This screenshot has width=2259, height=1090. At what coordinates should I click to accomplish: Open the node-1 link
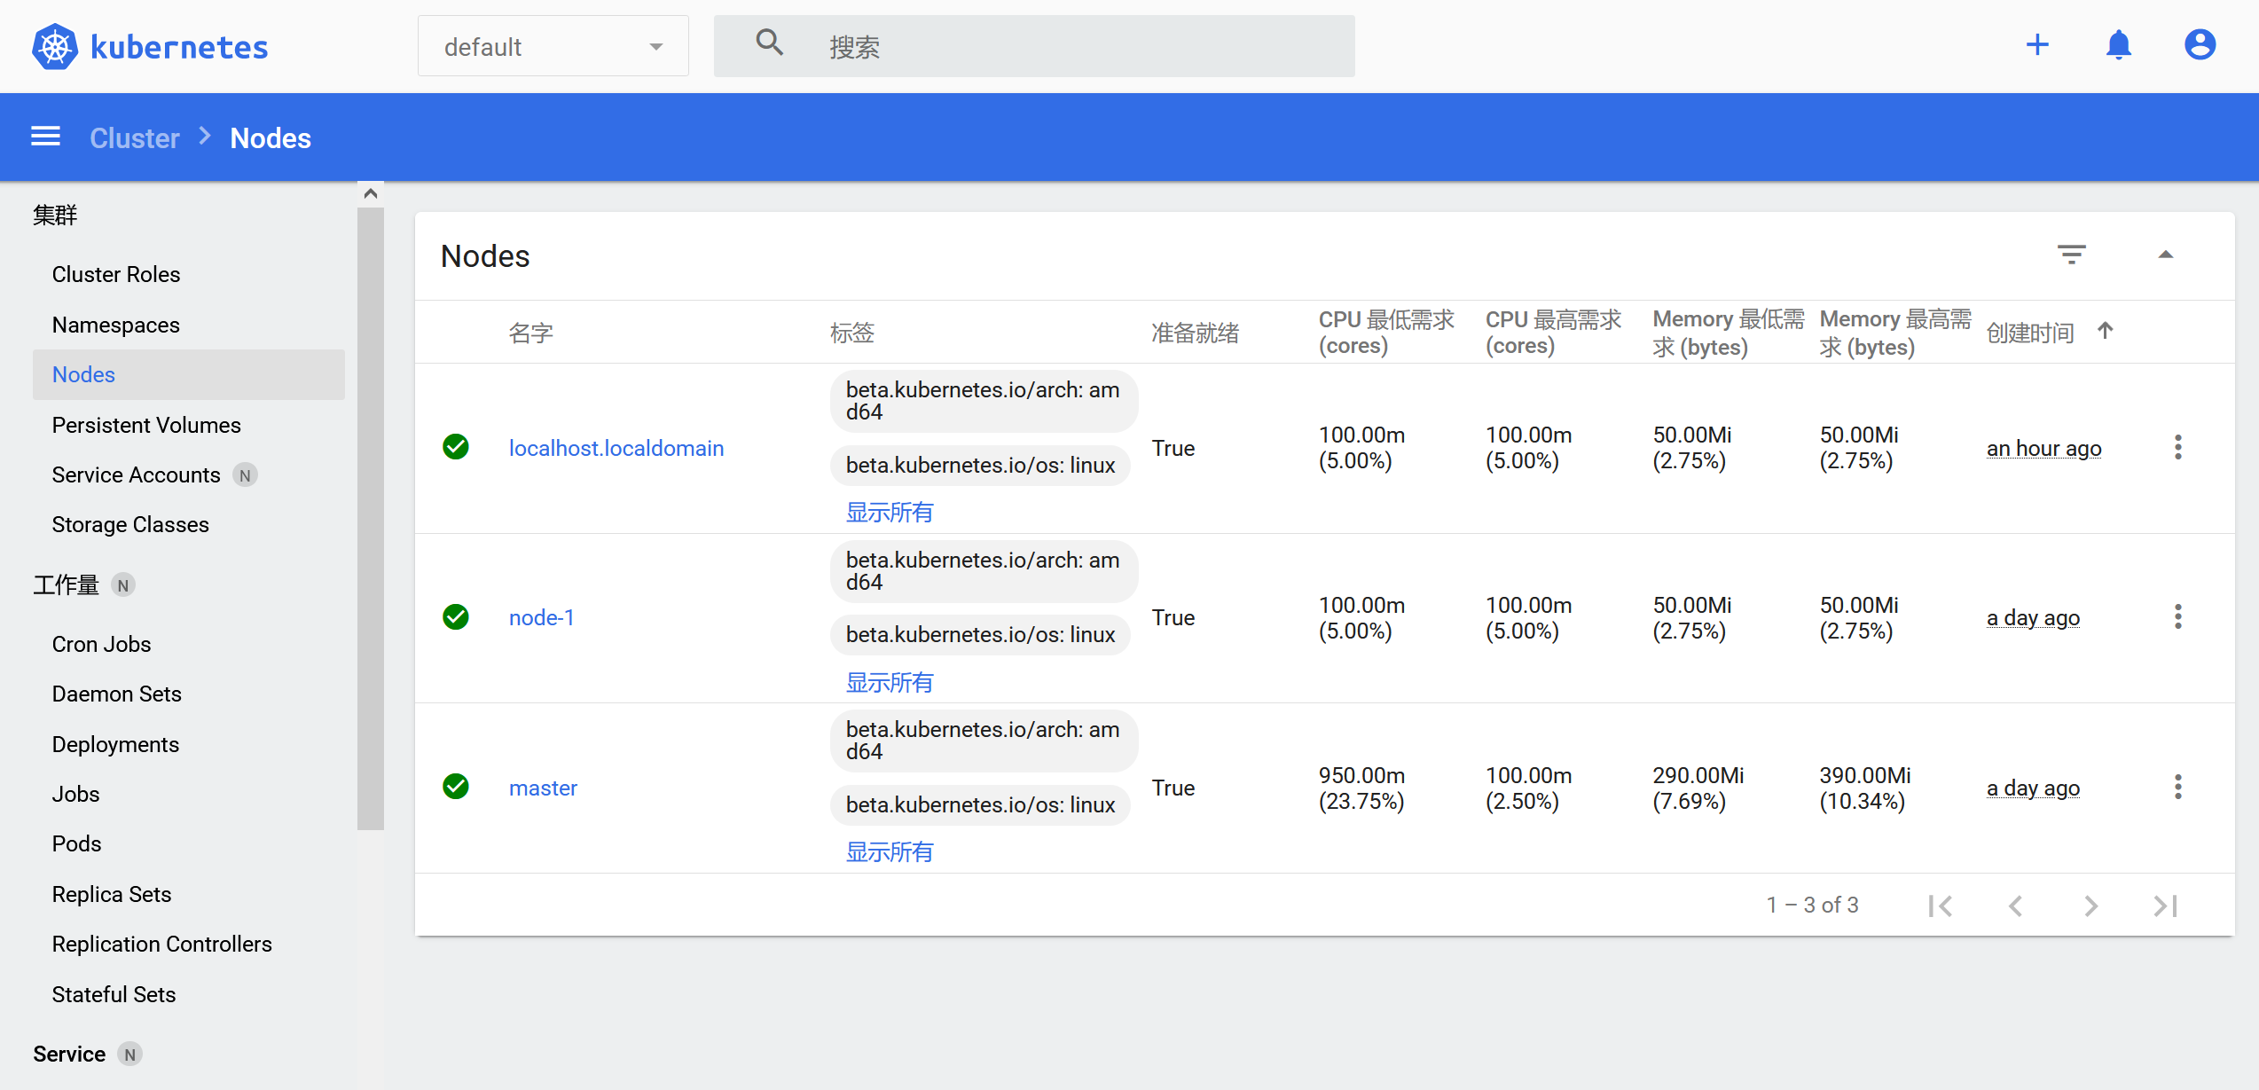tap(541, 617)
